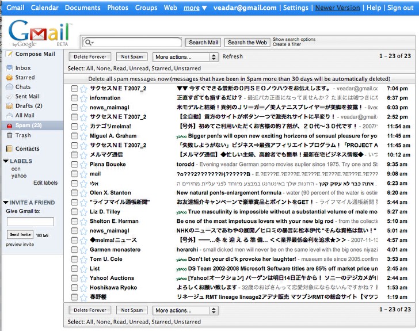Star the Olen X. Stanton message
Screen dimensions: 419x331
83,193
